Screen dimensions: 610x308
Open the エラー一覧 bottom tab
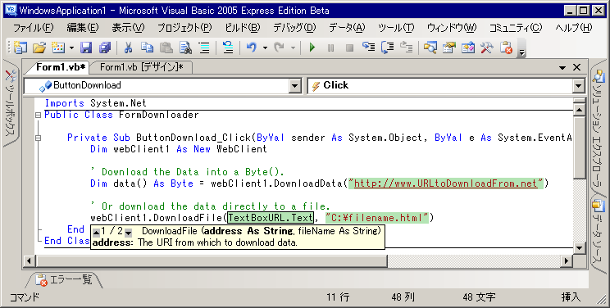65,279
